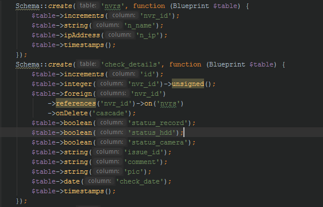Click the 'status_camera' column string
The height and width of the screenshot is (207, 323).
coord(158,142)
